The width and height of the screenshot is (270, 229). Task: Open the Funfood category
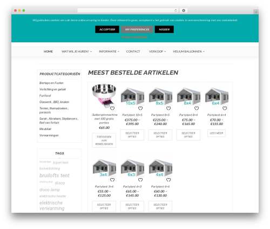click(x=45, y=96)
